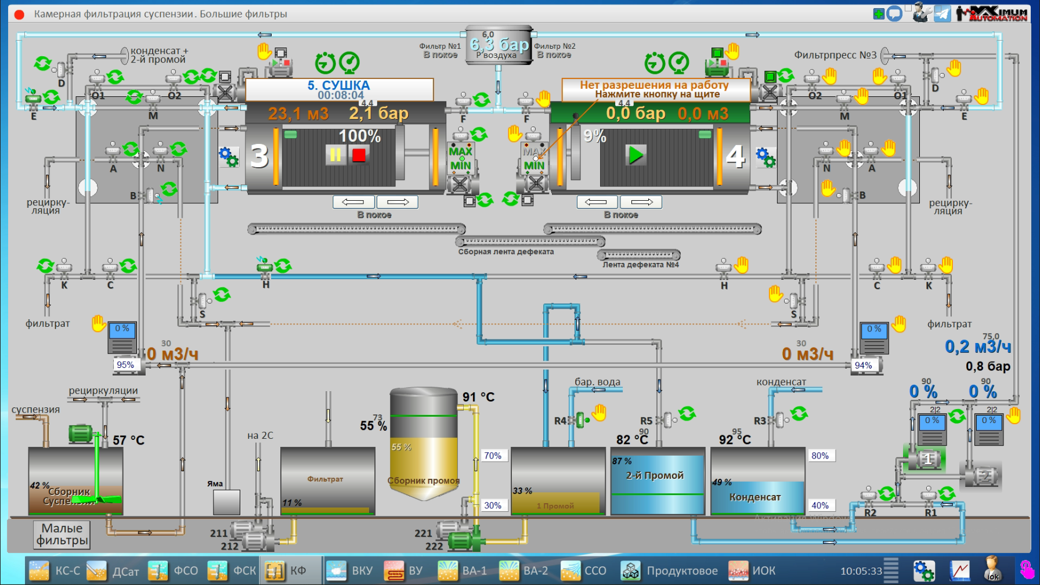Screen dimensions: 1040x585
Task: Open gear settings beside filter press 3
Action: coord(228,157)
